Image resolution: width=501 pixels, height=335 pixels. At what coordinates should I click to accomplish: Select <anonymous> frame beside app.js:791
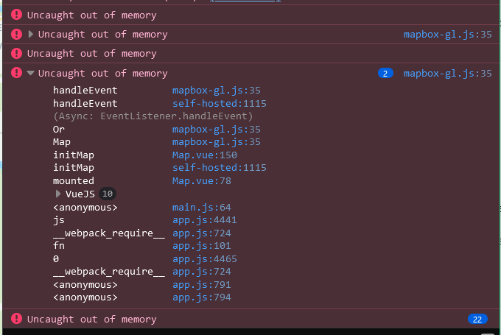85,285
